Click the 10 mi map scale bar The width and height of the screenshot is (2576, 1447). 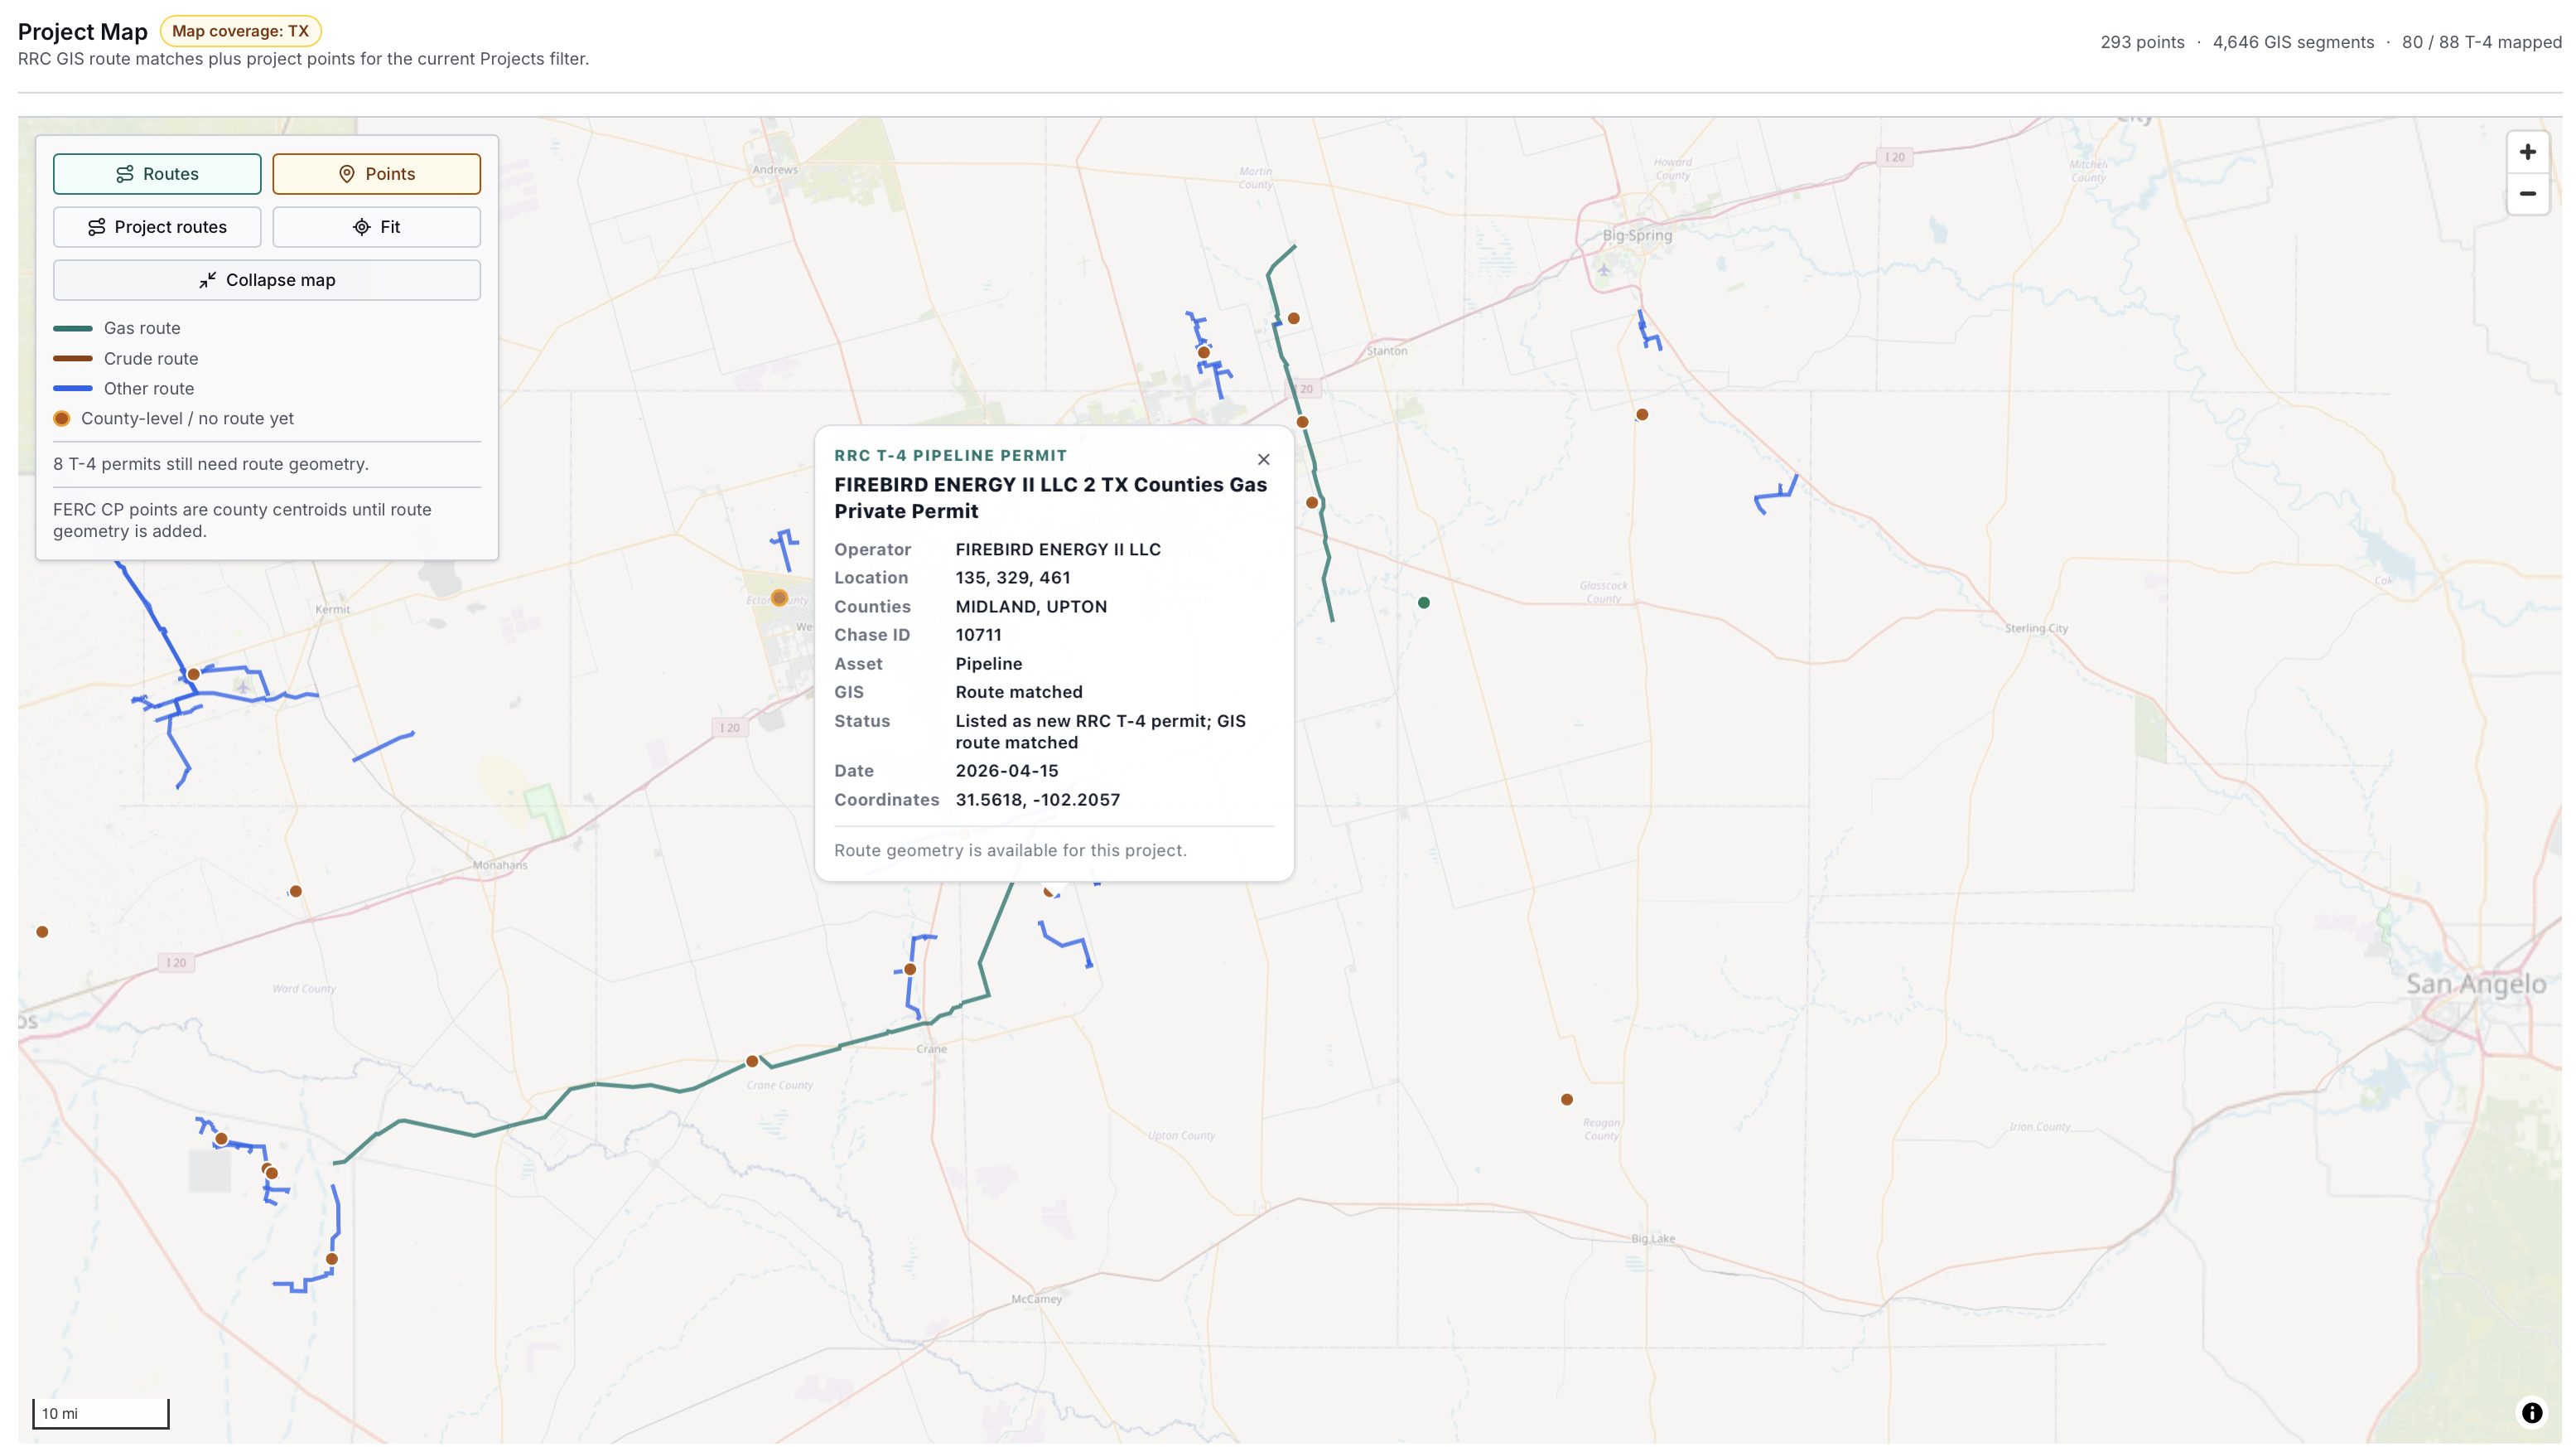[x=100, y=1413]
